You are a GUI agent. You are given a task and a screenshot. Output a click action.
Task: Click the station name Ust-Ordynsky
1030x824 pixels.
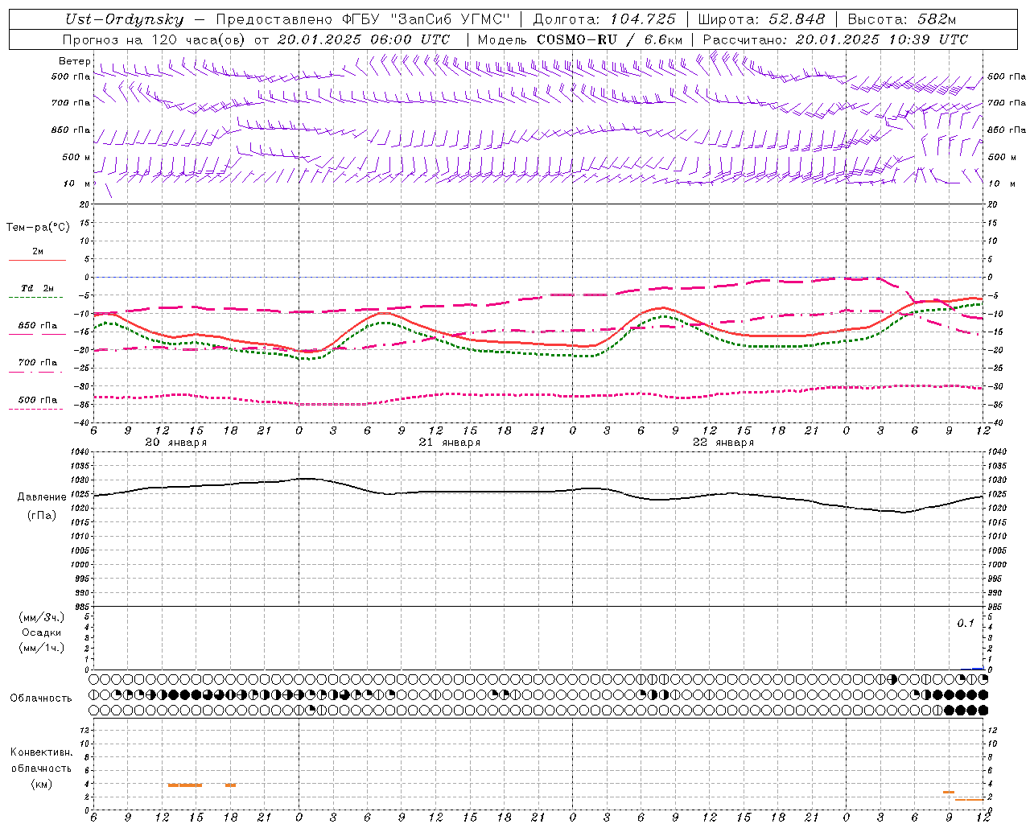tap(124, 19)
